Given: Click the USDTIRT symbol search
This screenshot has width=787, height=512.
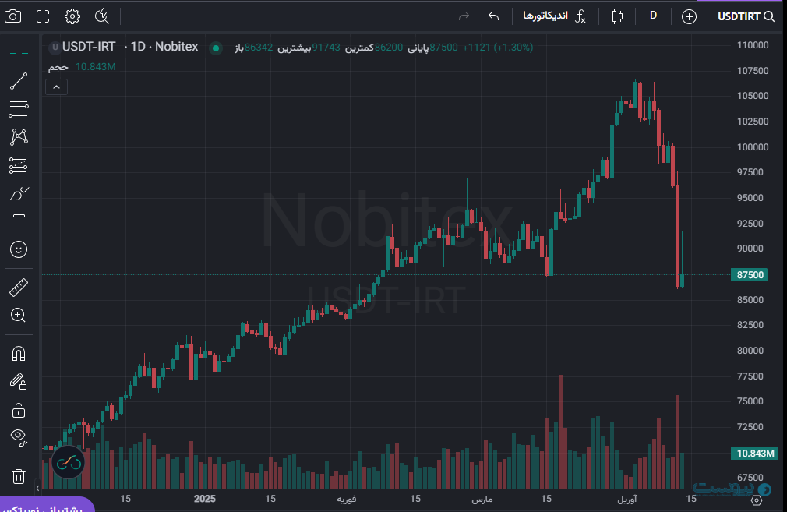Looking at the screenshot, I should pyautogui.click(x=746, y=16).
